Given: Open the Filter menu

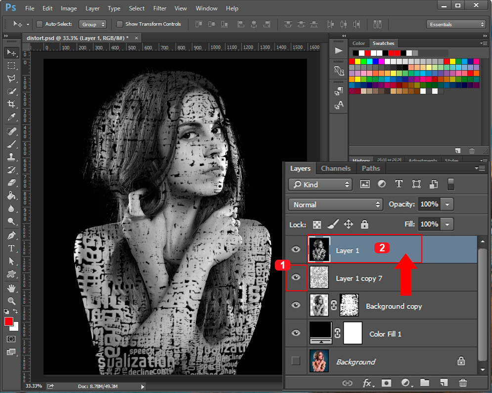Looking at the screenshot, I should coord(160,8).
